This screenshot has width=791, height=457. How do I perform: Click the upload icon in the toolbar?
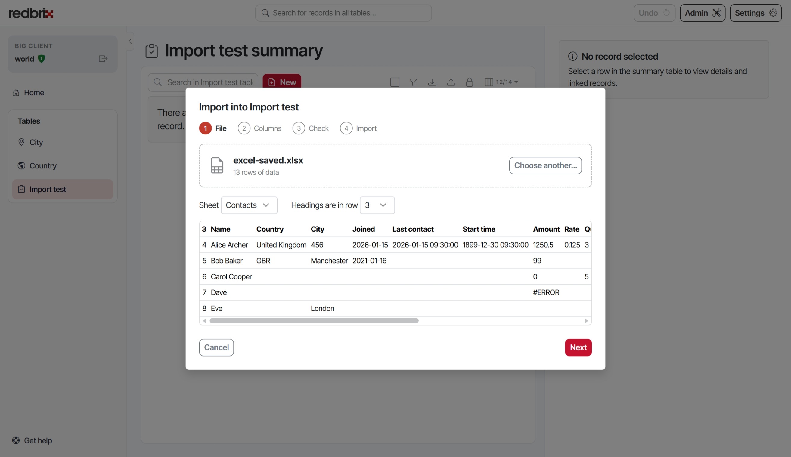coord(451,82)
